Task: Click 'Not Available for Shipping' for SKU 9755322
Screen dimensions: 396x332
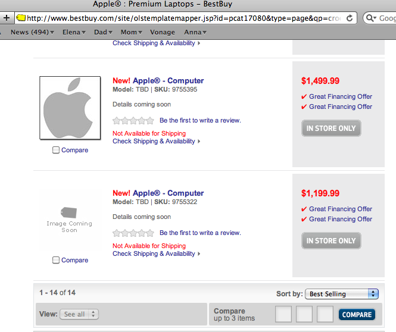Action: 149,246
